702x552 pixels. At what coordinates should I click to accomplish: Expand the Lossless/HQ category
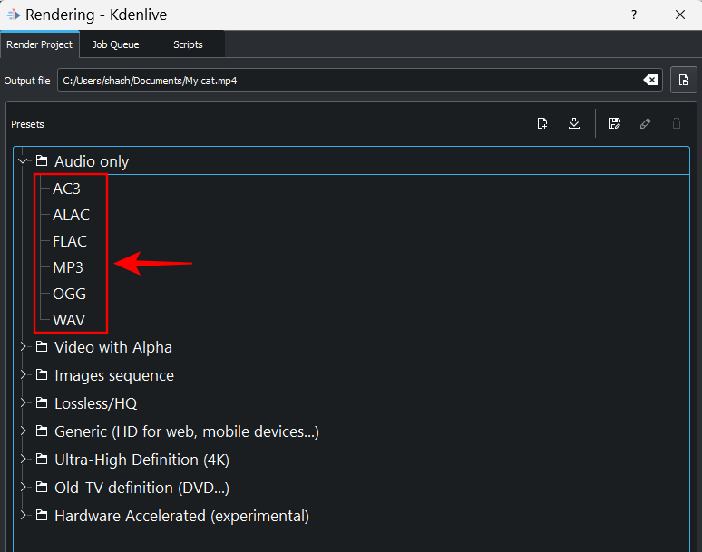[x=23, y=403]
